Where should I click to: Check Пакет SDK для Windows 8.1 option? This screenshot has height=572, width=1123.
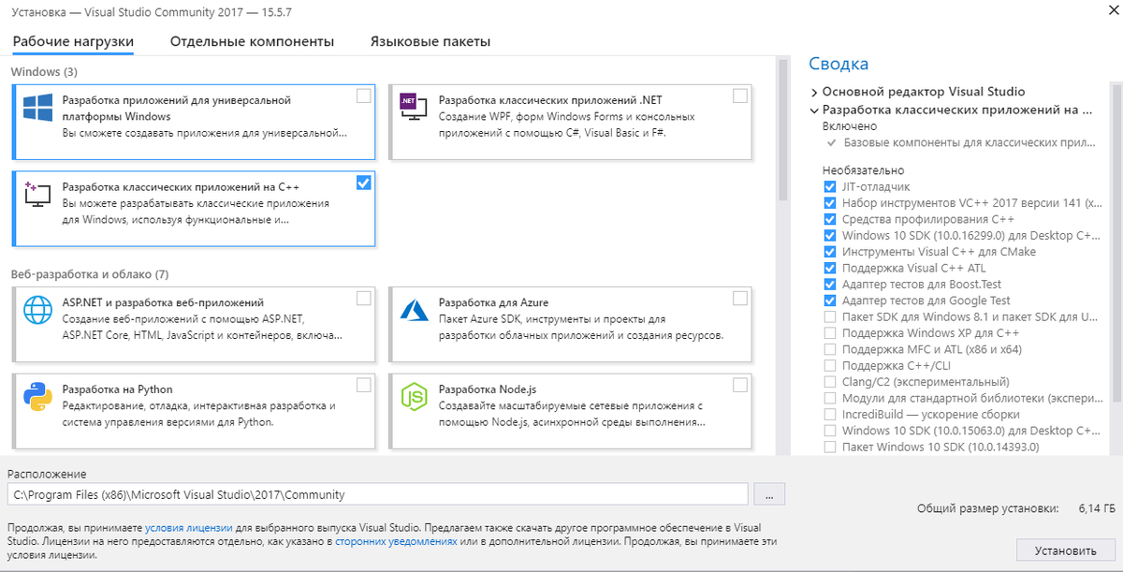(830, 317)
